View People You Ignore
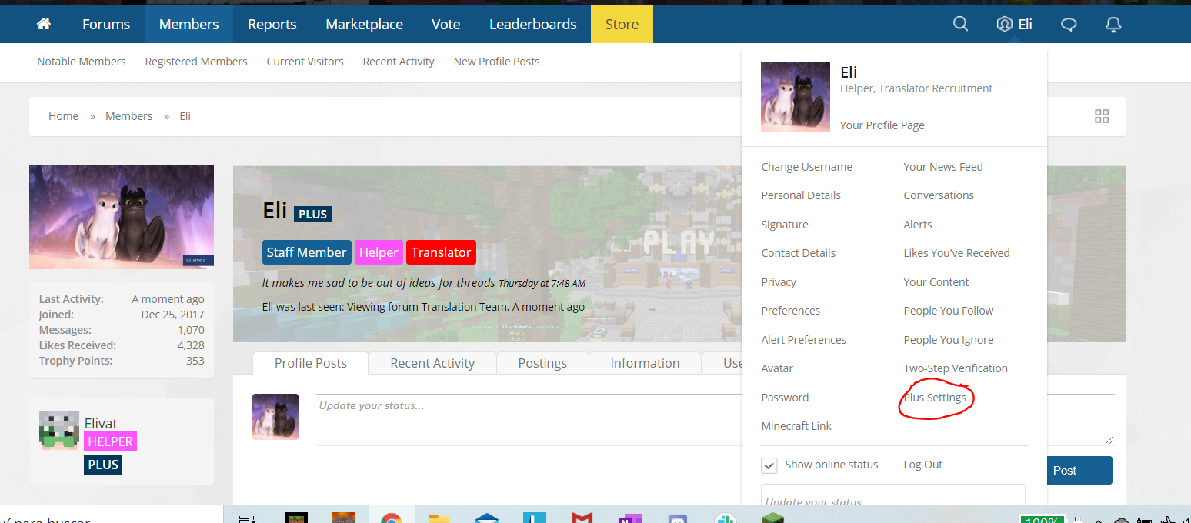 [949, 340]
